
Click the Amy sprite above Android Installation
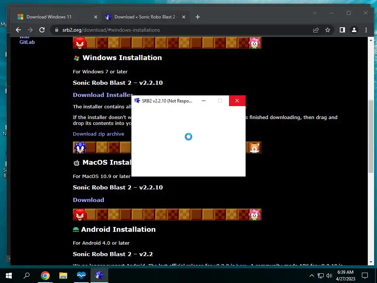(x=254, y=214)
